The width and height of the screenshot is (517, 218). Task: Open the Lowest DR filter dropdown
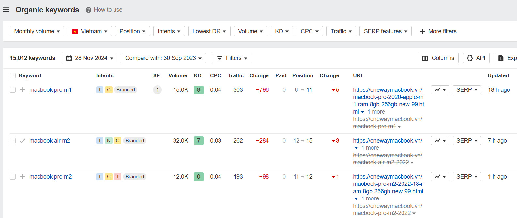[x=209, y=31]
